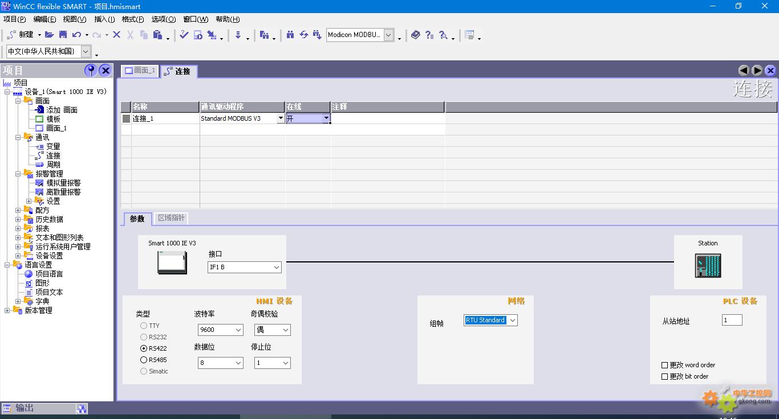This screenshot has height=419, width=779.
Task: Open 变量 under 通讯
Action: click(x=53, y=146)
